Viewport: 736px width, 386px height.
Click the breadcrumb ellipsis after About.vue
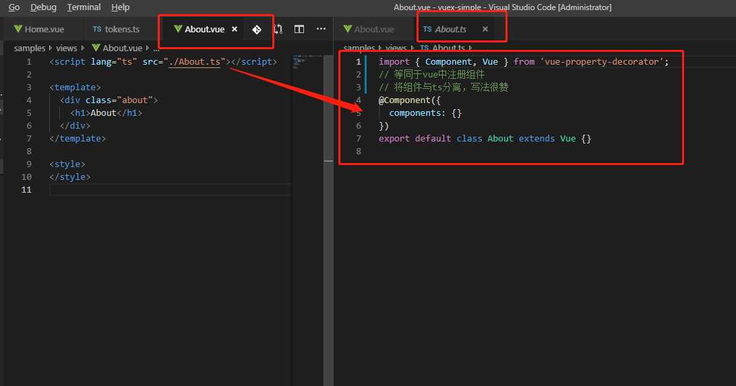[x=156, y=49]
